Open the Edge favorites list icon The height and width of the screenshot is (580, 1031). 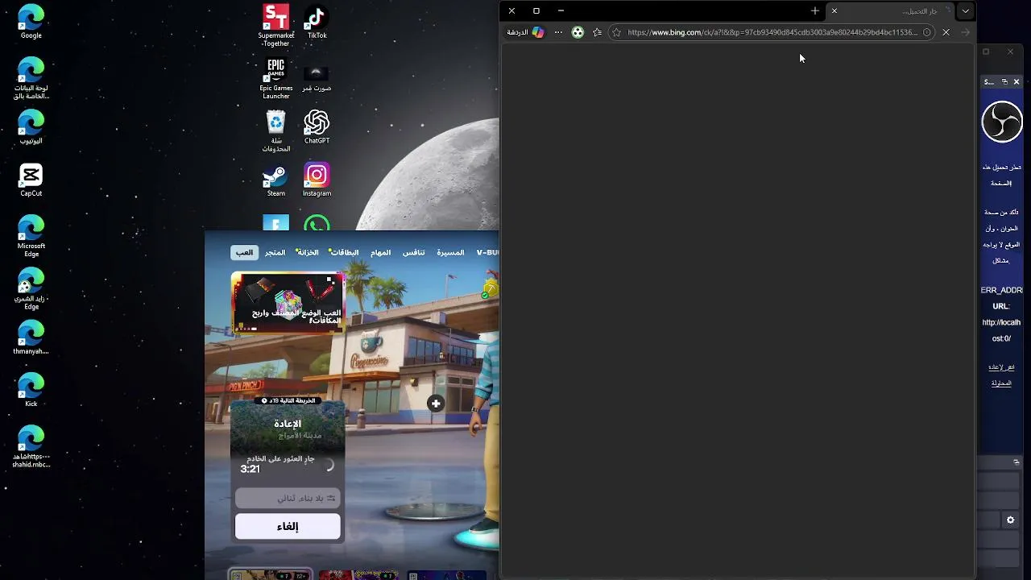click(x=597, y=32)
